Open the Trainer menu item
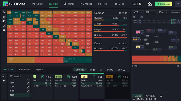The height and width of the screenshot is (101, 181). click(x=104, y=4)
